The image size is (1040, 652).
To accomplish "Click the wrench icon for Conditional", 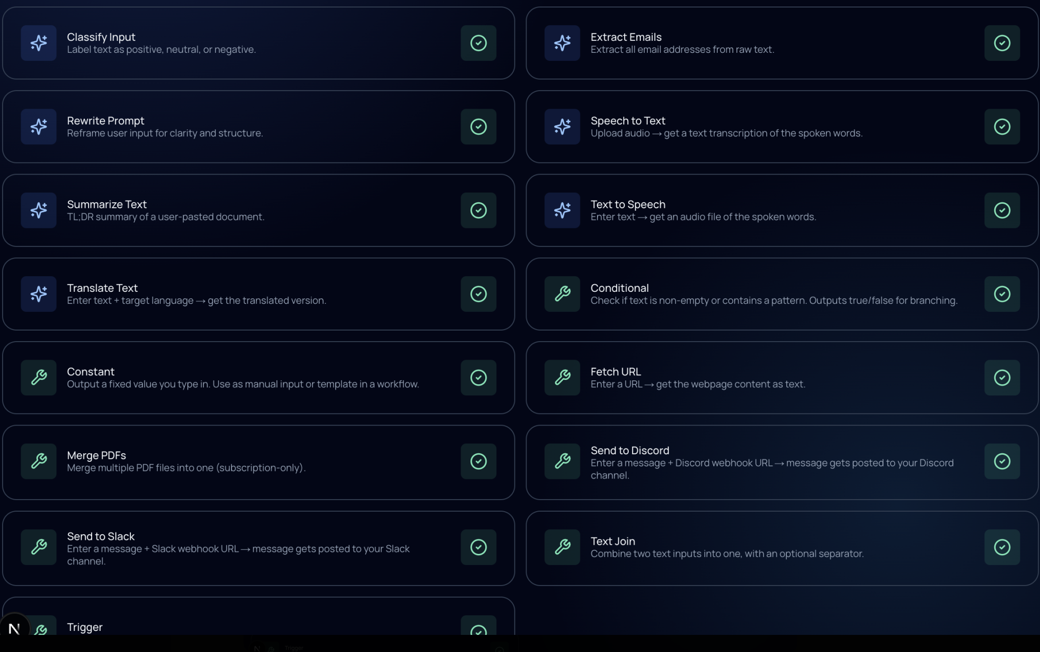I will coord(562,294).
